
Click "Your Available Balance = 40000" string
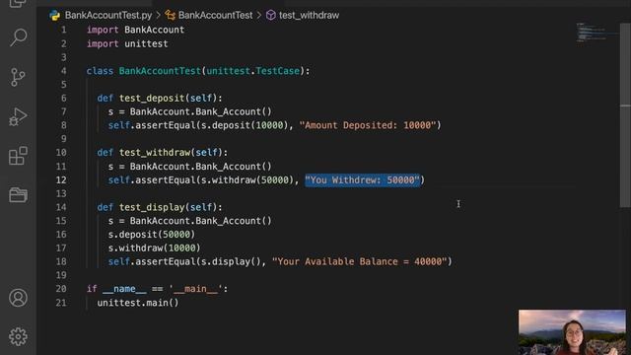[359, 261]
